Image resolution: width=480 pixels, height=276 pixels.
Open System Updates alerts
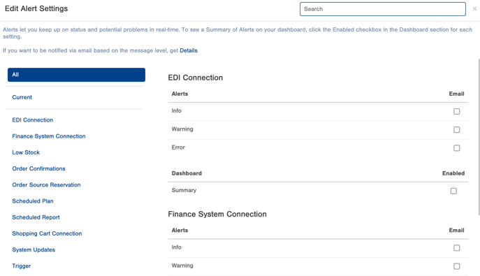click(x=34, y=249)
